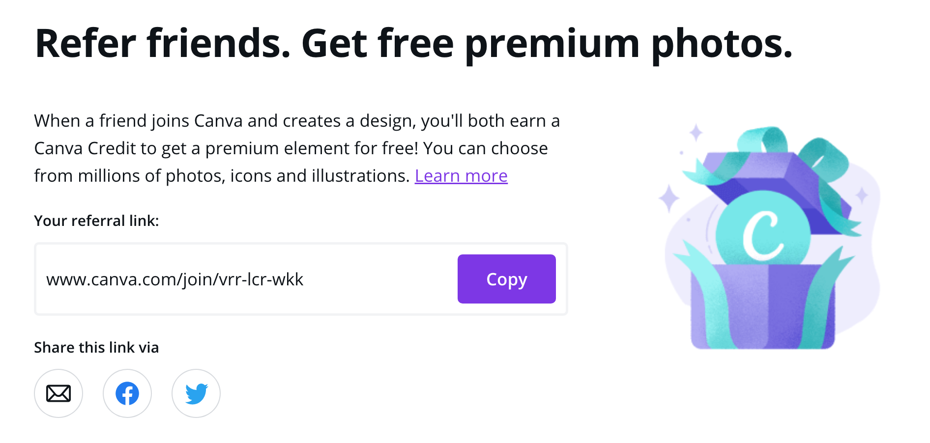Click the www.canva.com/join/vrr-lcr-wkk URL text
This screenshot has width=930, height=443.
click(x=175, y=279)
